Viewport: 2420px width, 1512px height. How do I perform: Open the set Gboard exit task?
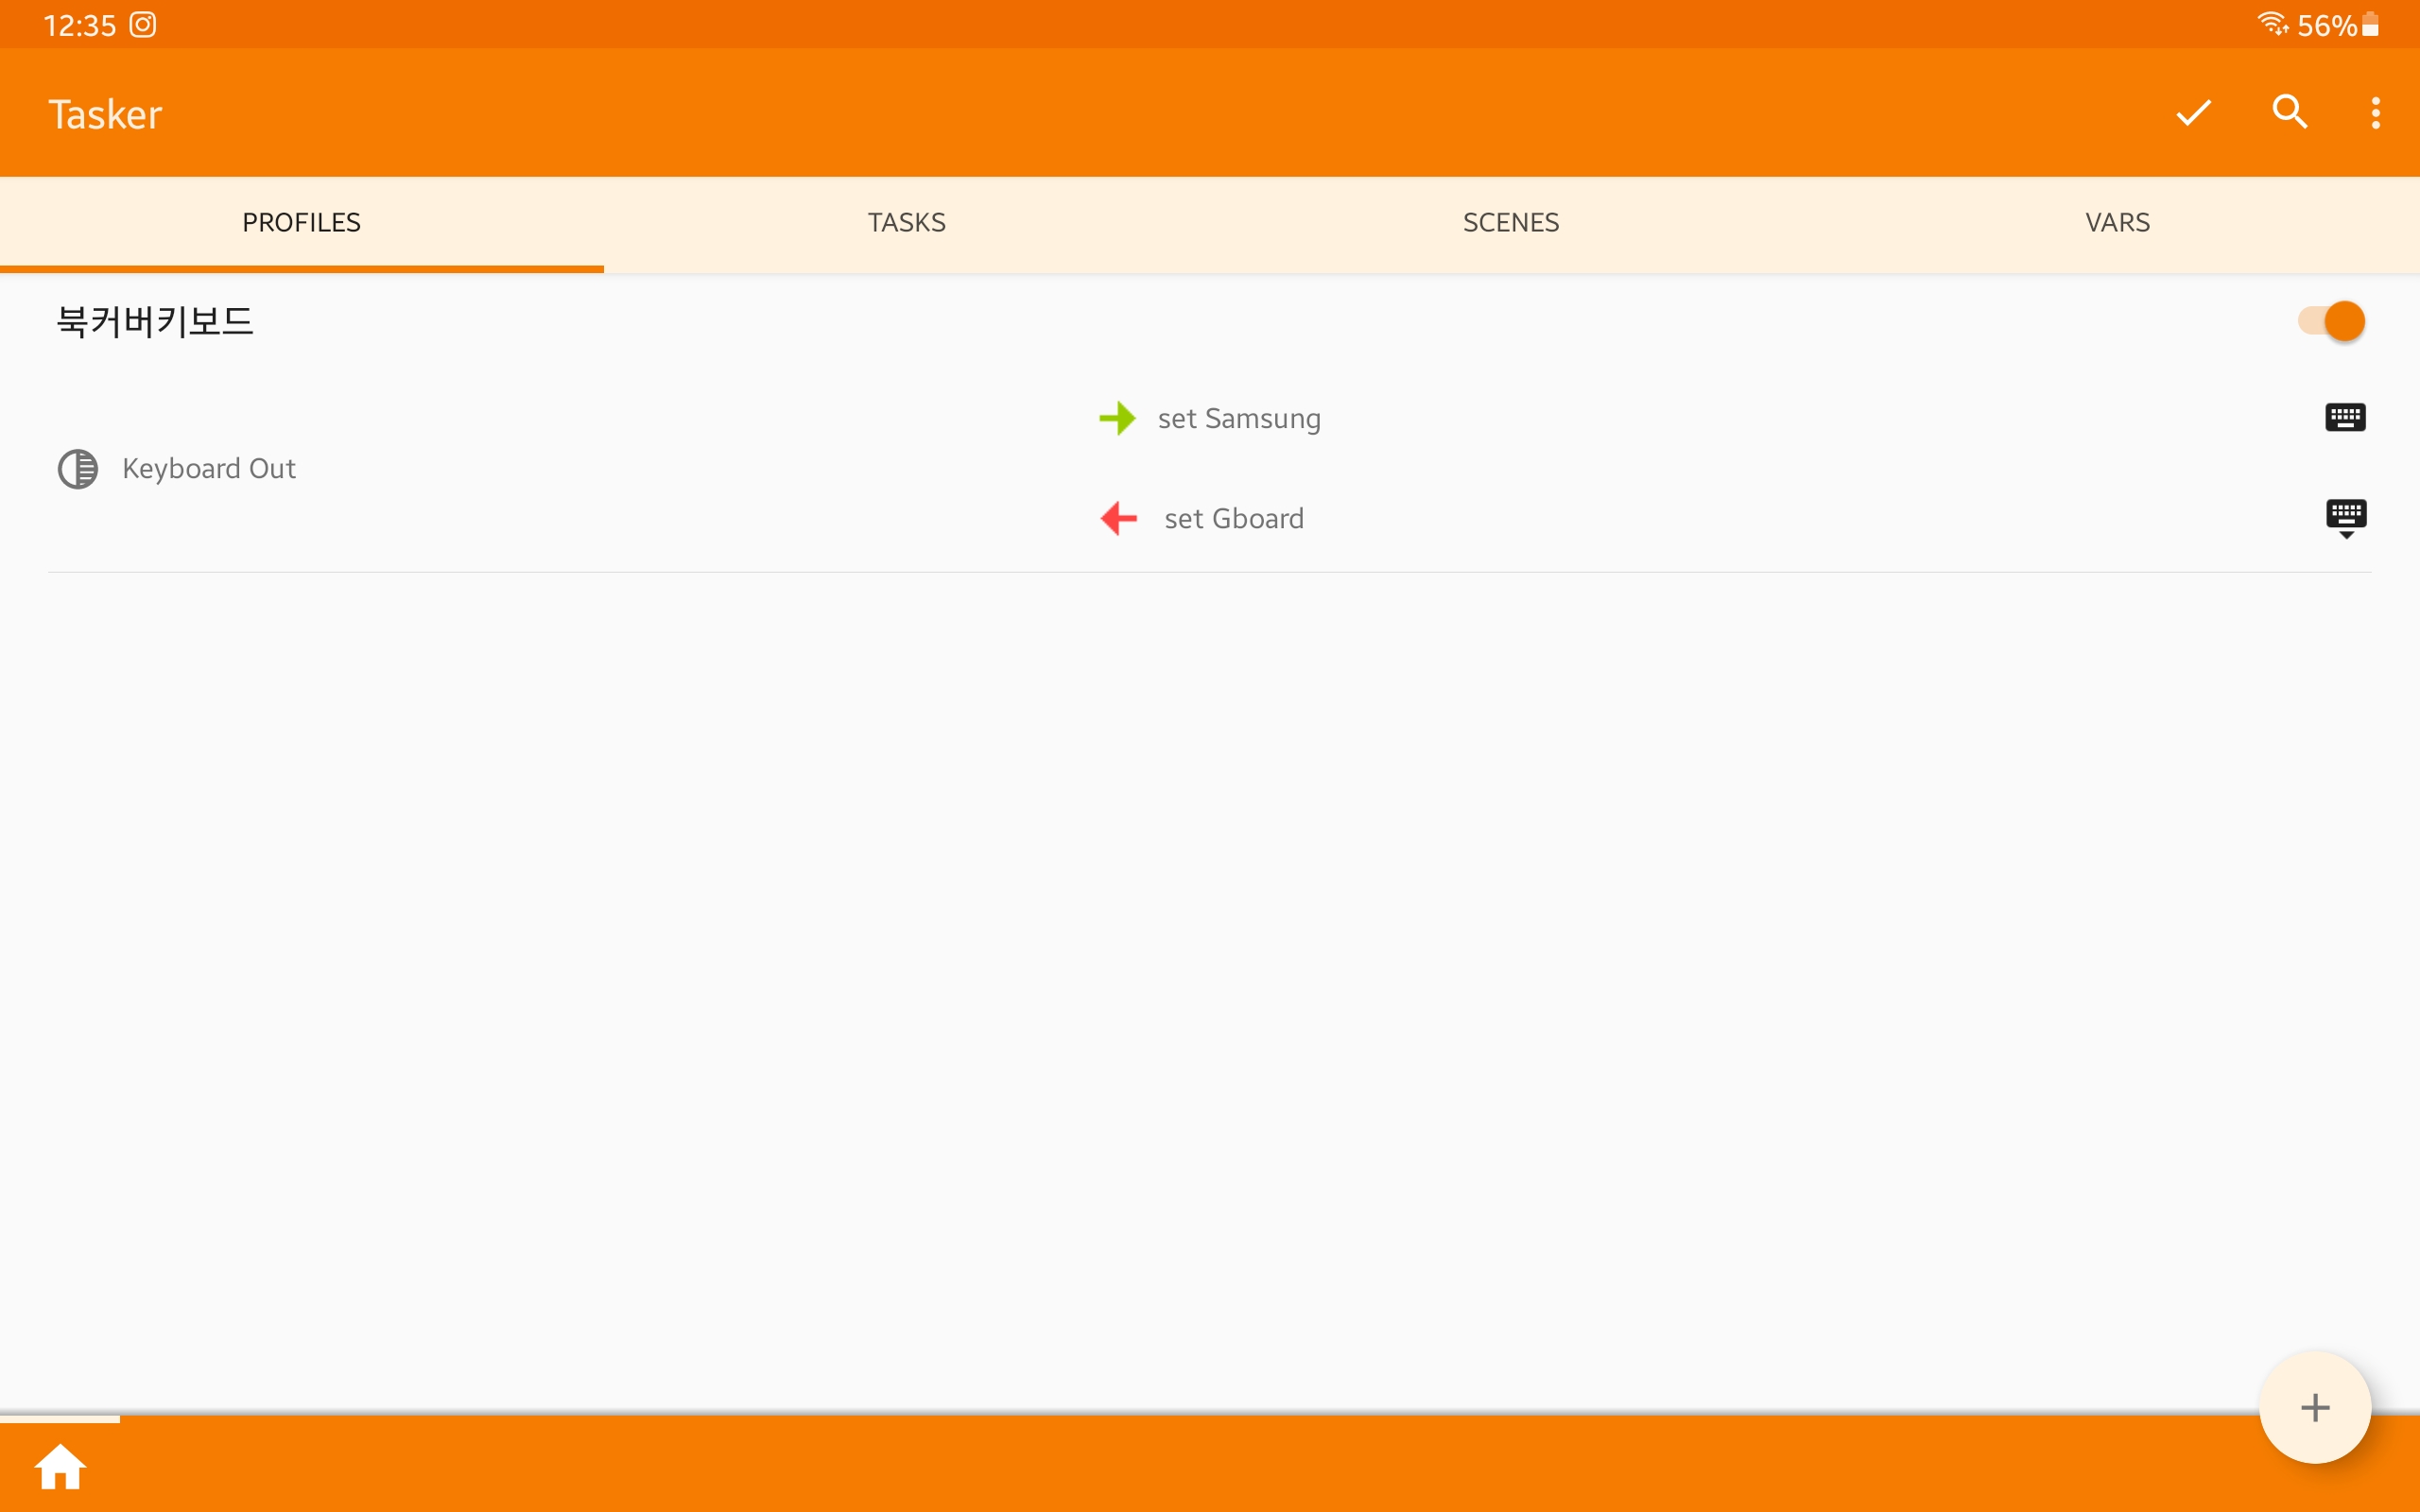click(1233, 518)
